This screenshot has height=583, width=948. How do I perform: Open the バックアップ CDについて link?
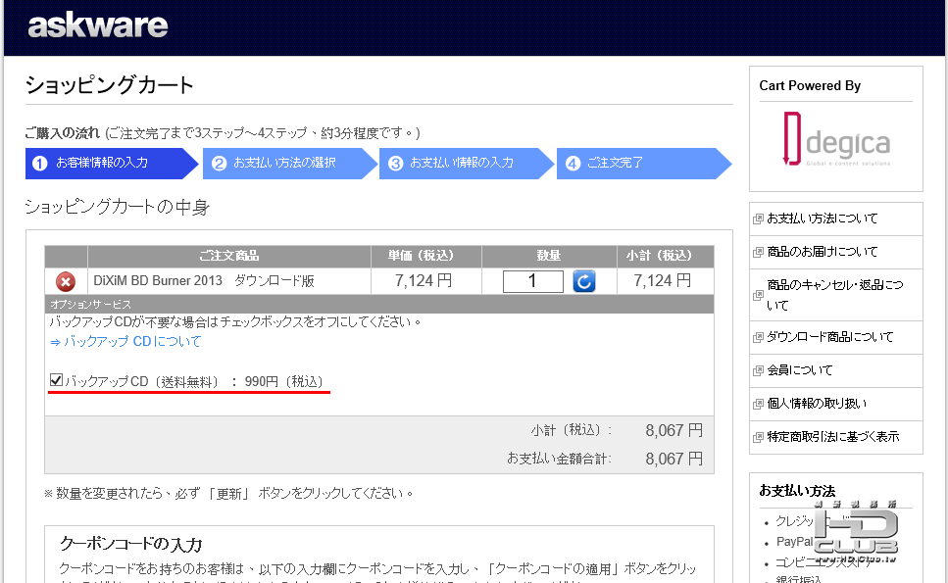pos(125,341)
